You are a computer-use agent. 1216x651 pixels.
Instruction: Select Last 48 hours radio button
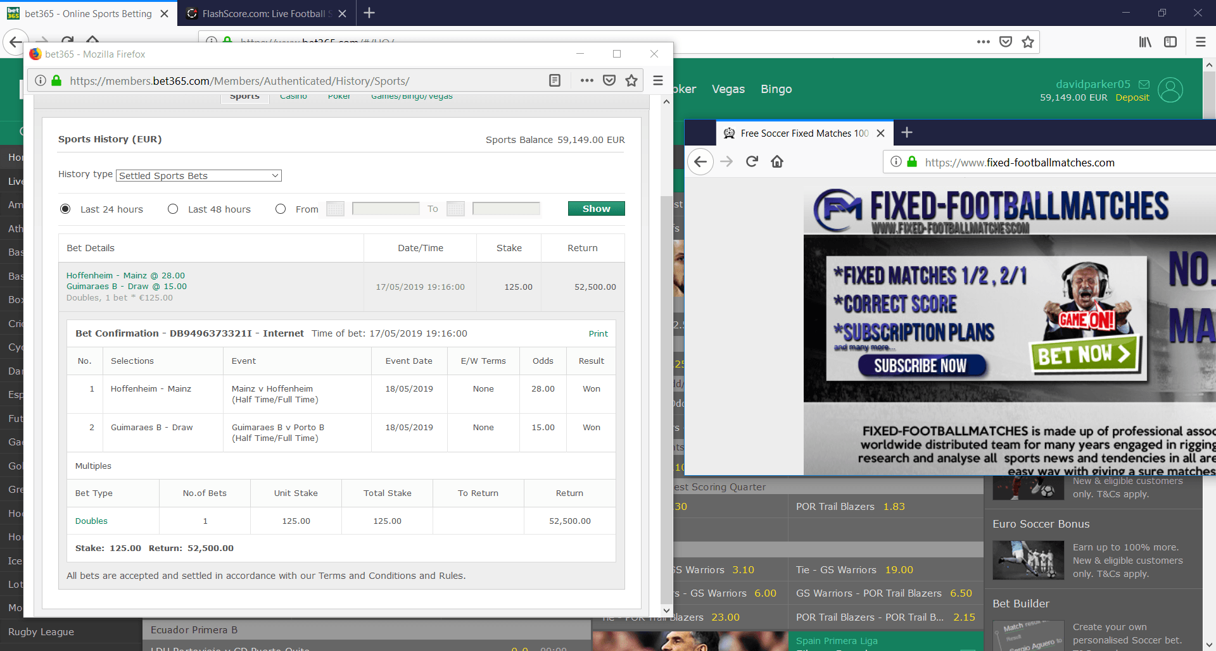coord(173,209)
